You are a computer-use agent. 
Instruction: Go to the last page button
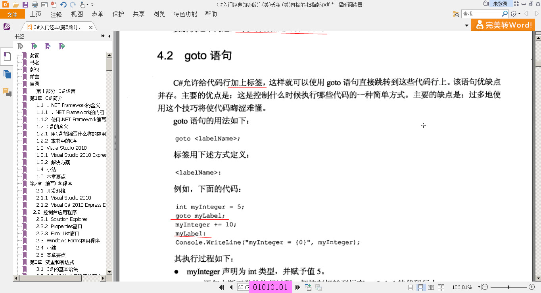coord(298,287)
